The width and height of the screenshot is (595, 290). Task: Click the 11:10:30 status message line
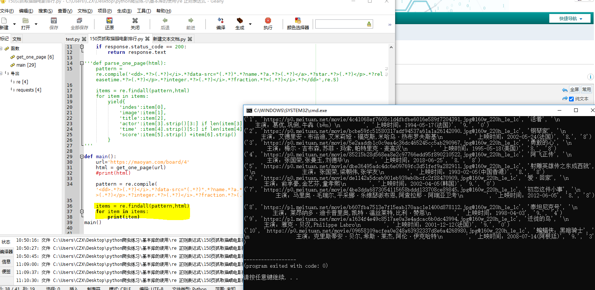[x=129, y=280]
